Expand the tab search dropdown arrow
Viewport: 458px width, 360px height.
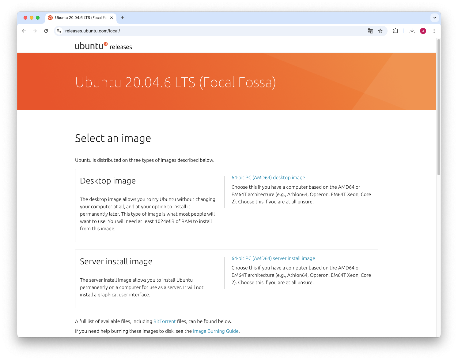tap(434, 18)
